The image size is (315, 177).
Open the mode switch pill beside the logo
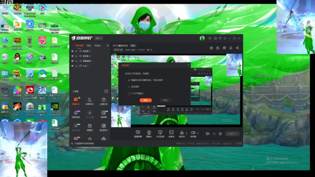[99, 38]
